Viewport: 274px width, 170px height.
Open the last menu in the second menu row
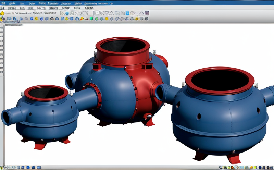[89, 8]
